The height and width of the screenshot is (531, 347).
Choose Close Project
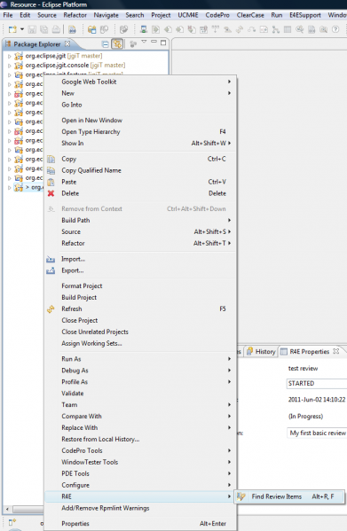coord(140,321)
